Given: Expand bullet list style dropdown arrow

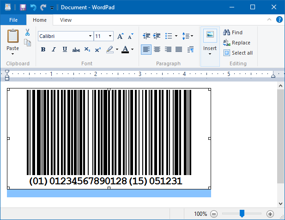Looking at the screenshot, I should click(x=176, y=36).
